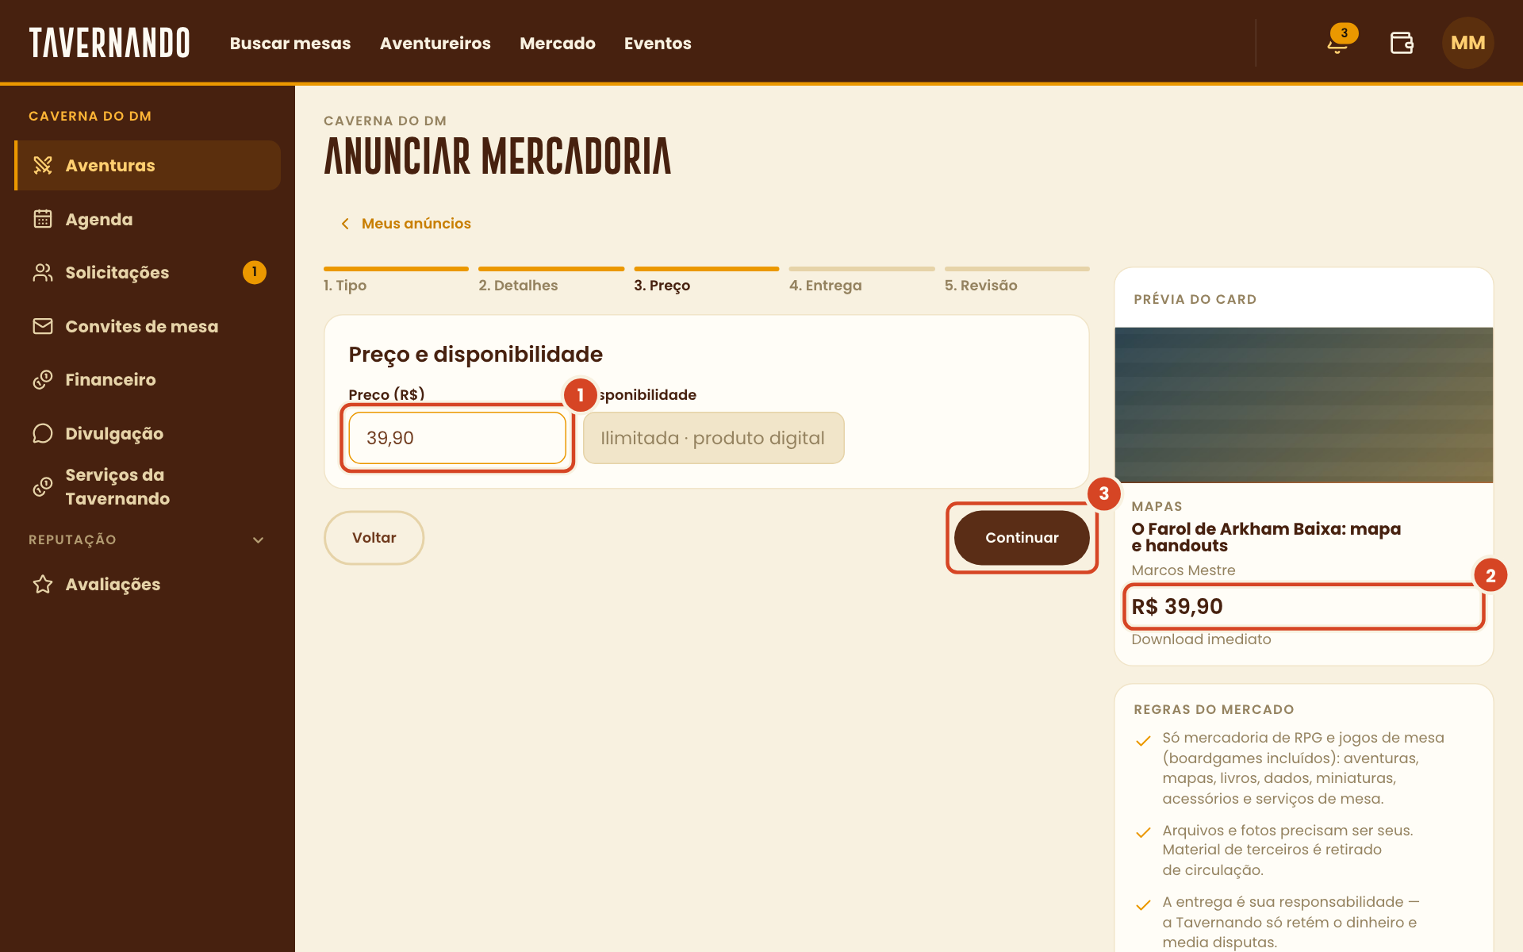Go to step 1. Tipo

pos(396,281)
